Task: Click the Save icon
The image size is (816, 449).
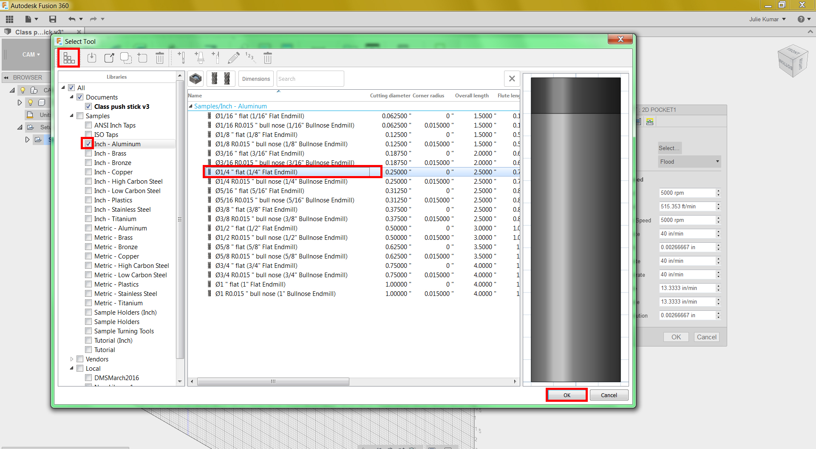Action: pos(53,19)
